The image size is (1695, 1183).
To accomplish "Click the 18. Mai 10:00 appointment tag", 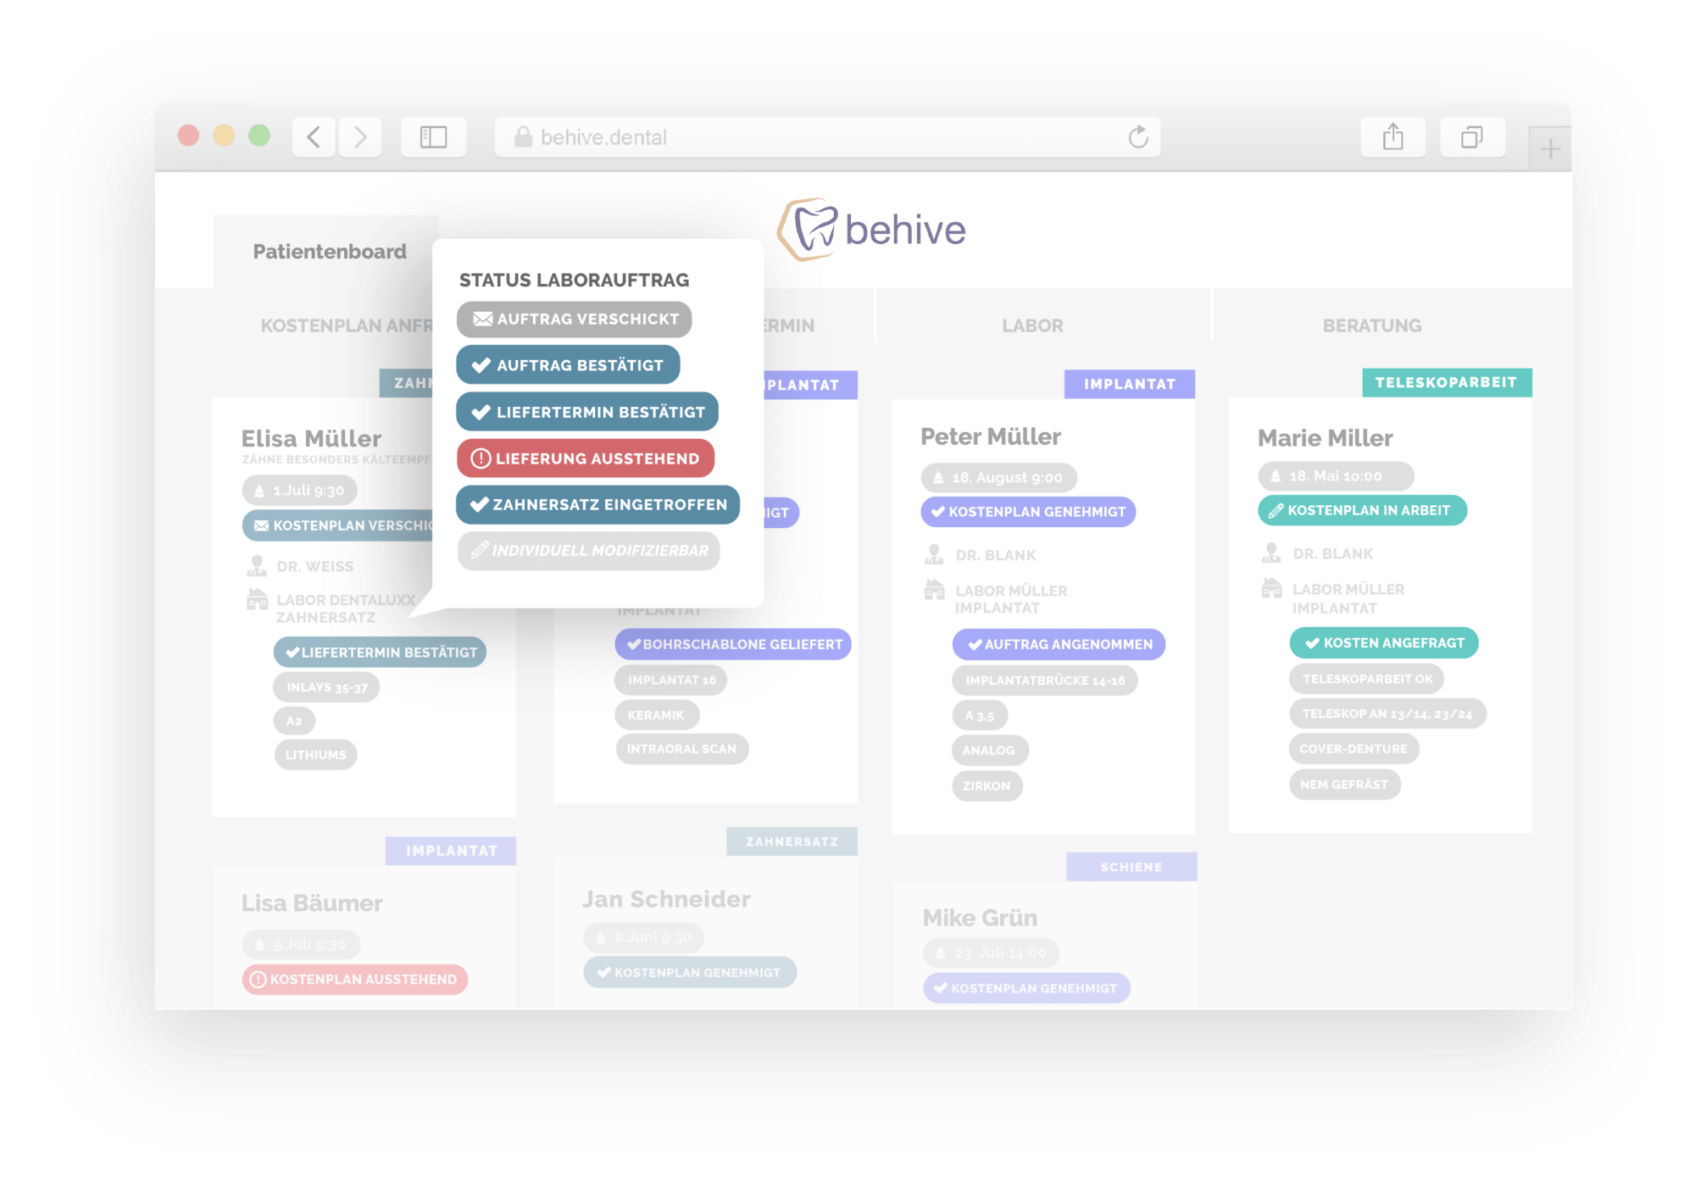I will tap(1335, 476).
